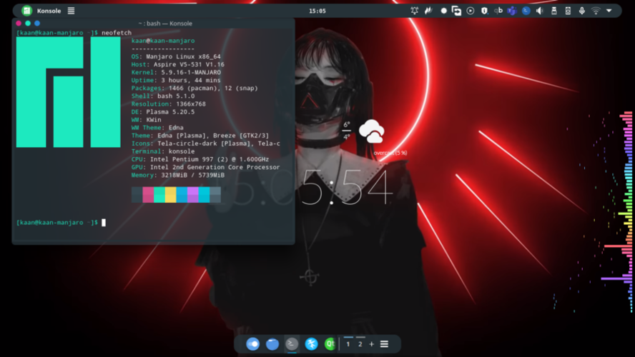Open the Wi-Fi network tray icon
This screenshot has width=635, height=357.
point(596,11)
